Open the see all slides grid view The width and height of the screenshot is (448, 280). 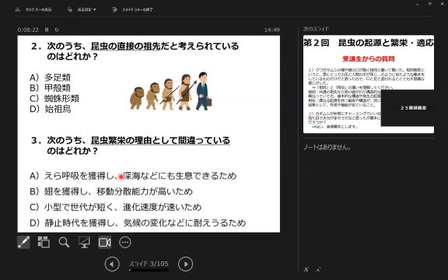[44, 243]
